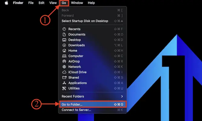Open the Window menu
The image size is (202, 121).
pos(77,3)
